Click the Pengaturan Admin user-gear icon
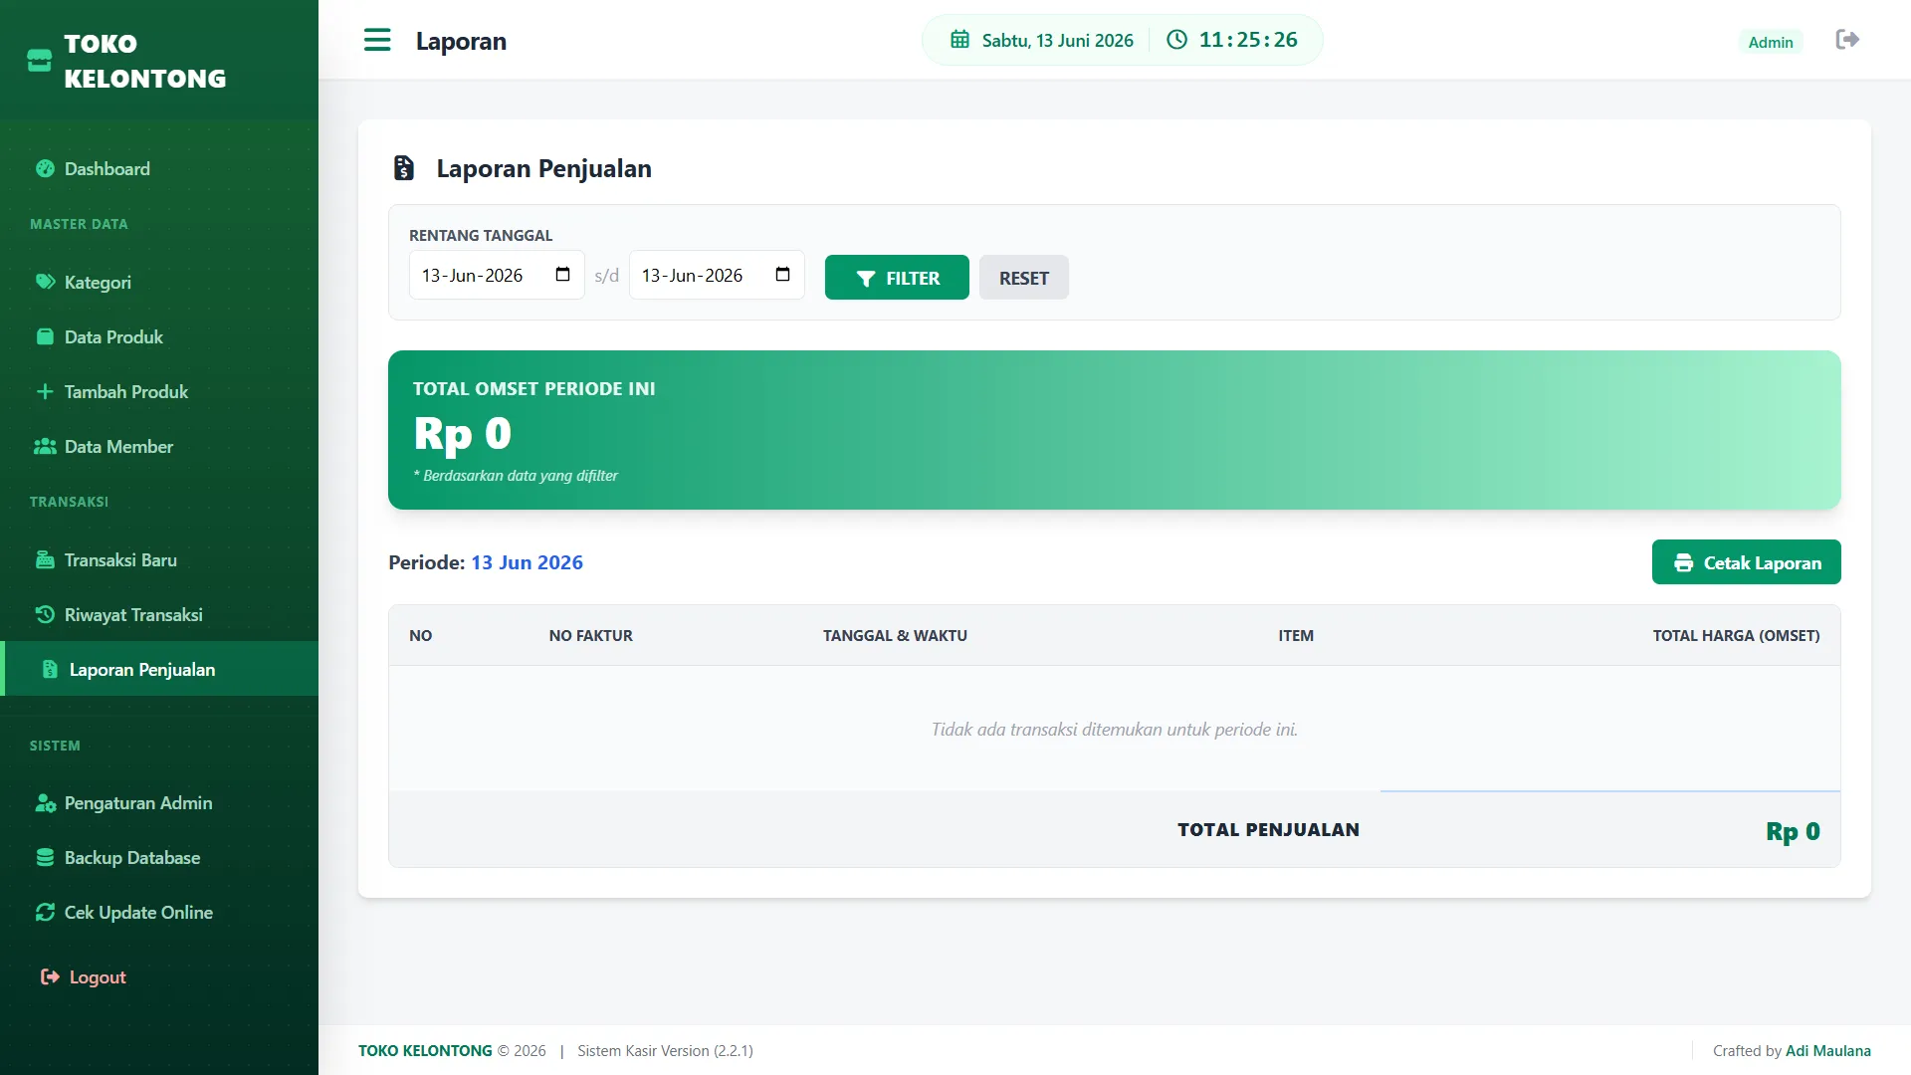Viewport: 1911px width, 1075px height. [45, 802]
